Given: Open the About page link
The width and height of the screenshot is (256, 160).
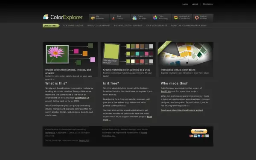Looking at the screenshot, I should point(195,4).
